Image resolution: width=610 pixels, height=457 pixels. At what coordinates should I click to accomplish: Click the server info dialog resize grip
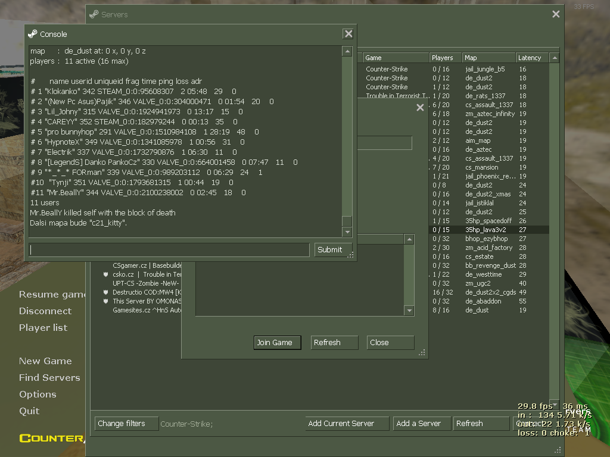422,353
